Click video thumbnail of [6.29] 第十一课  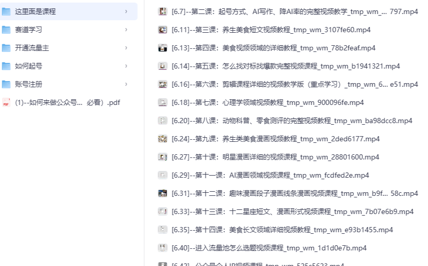click(163, 175)
